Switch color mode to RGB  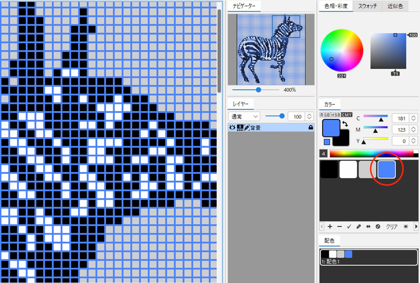click(x=325, y=115)
